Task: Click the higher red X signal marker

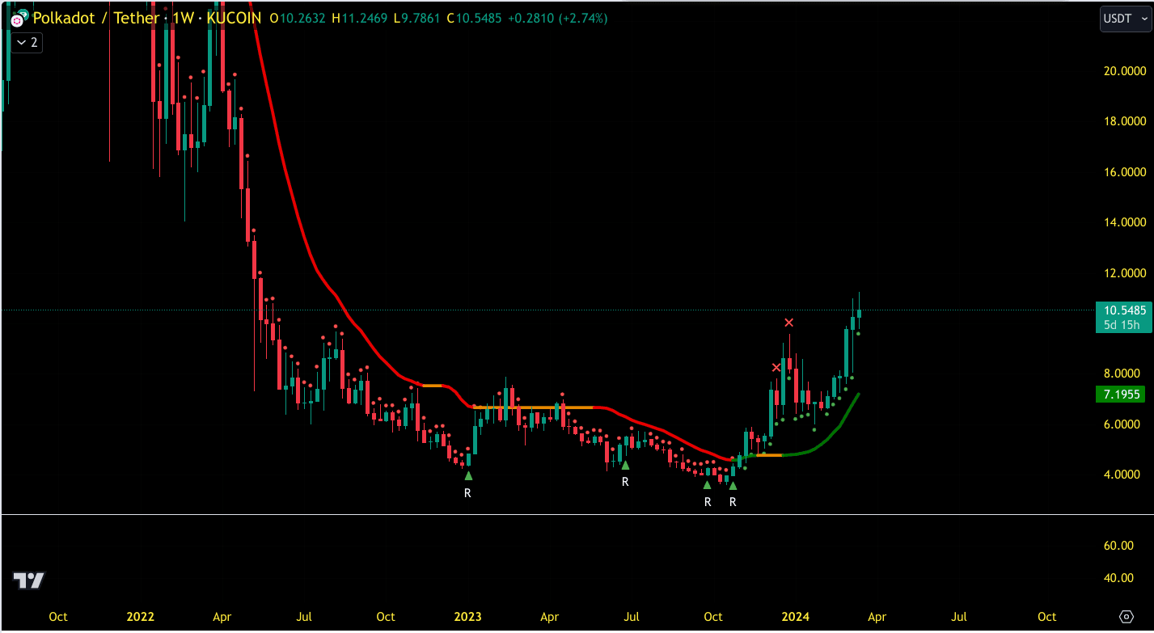Action: 789,323
